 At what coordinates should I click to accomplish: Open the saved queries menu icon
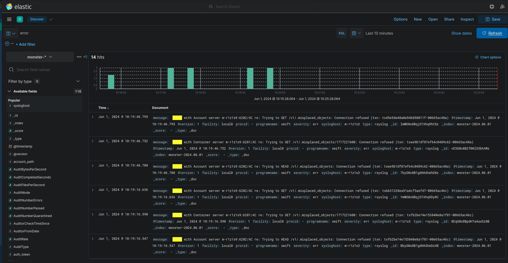tap(11, 33)
